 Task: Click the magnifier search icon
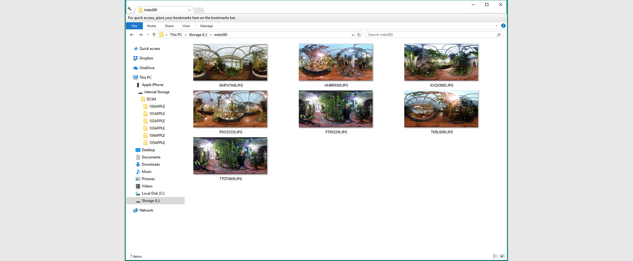pyautogui.click(x=499, y=35)
